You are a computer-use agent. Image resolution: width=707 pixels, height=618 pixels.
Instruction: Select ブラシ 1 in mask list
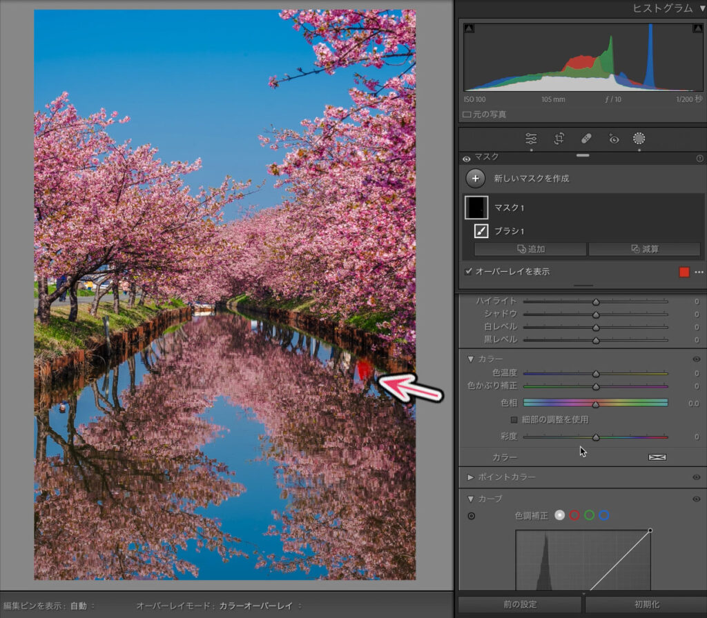tap(508, 230)
